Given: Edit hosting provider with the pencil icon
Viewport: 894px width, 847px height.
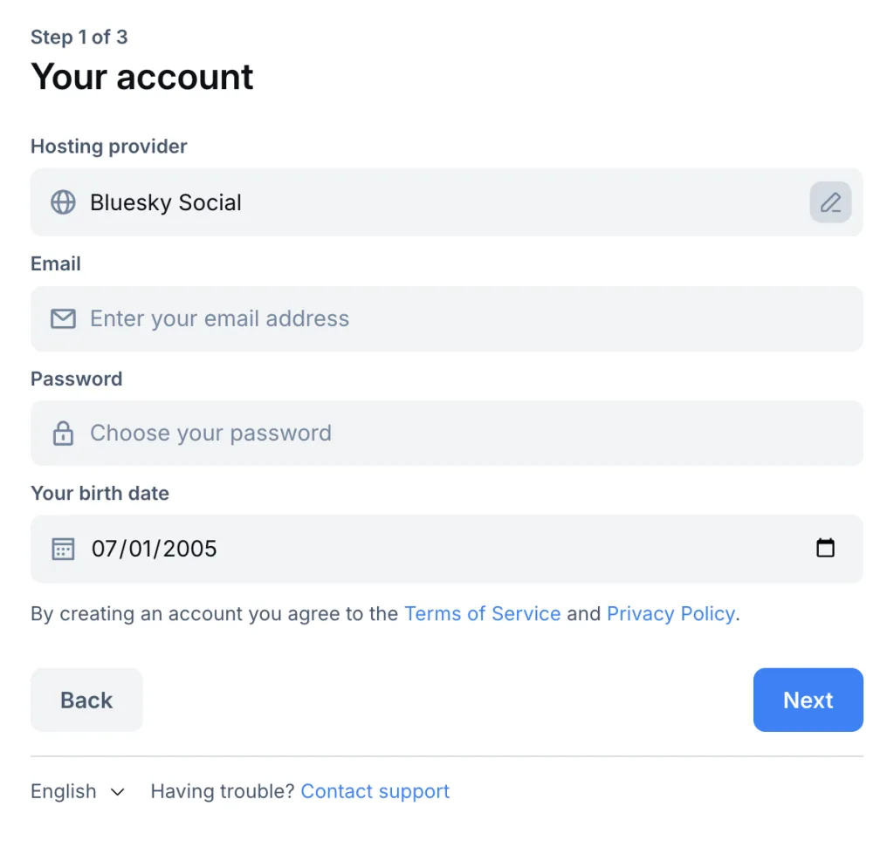Looking at the screenshot, I should point(830,202).
